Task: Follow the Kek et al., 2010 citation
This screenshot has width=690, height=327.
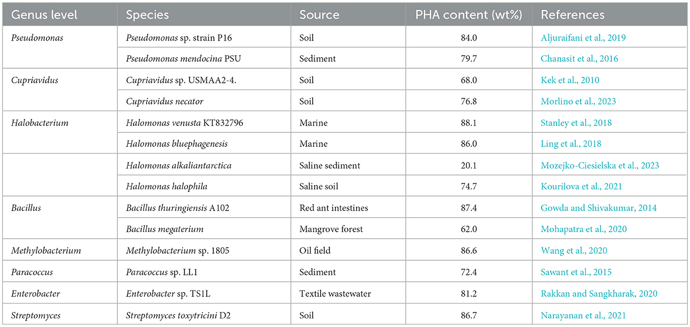Action: coord(570,80)
